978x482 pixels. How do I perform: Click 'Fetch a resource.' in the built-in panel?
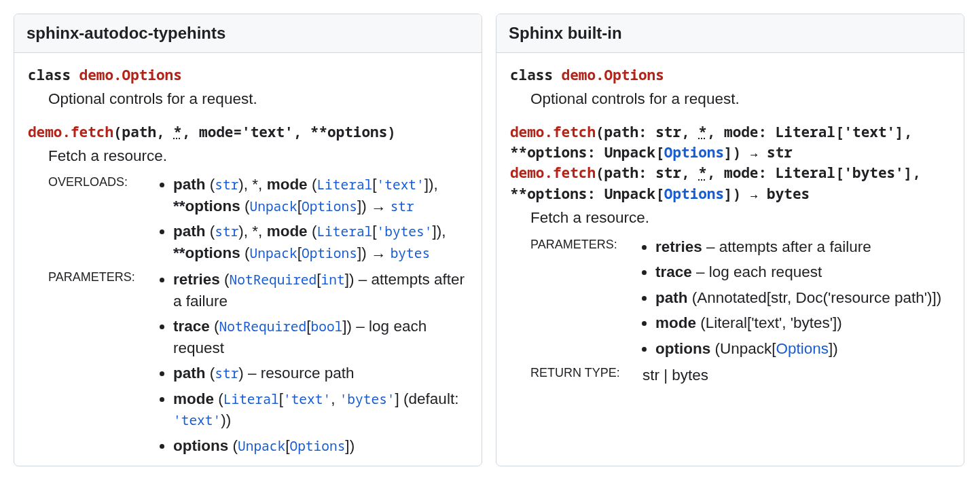[590, 217]
